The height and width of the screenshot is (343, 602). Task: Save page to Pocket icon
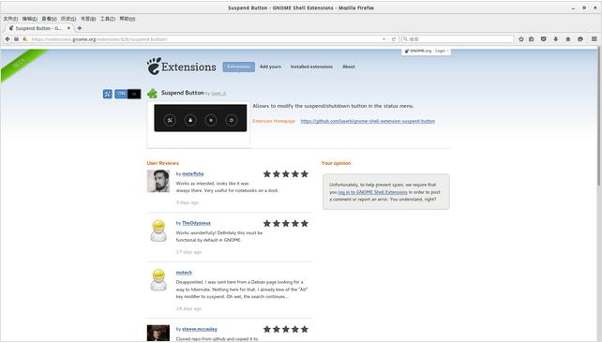pyautogui.click(x=544, y=39)
